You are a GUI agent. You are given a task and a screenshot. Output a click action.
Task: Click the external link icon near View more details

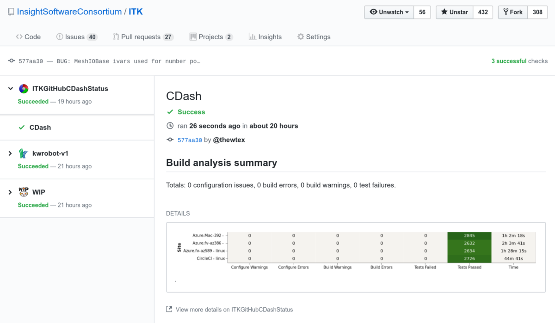[170, 310]
